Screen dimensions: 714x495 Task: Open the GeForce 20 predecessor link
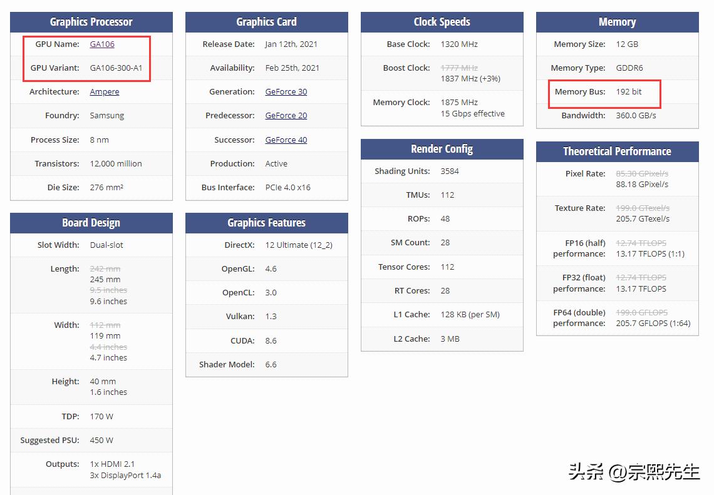pyautogui.click(x=286, y=115)
